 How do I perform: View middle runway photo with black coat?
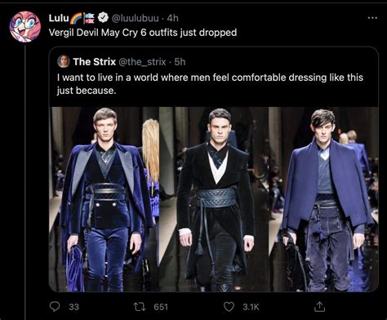coord(214,199)
